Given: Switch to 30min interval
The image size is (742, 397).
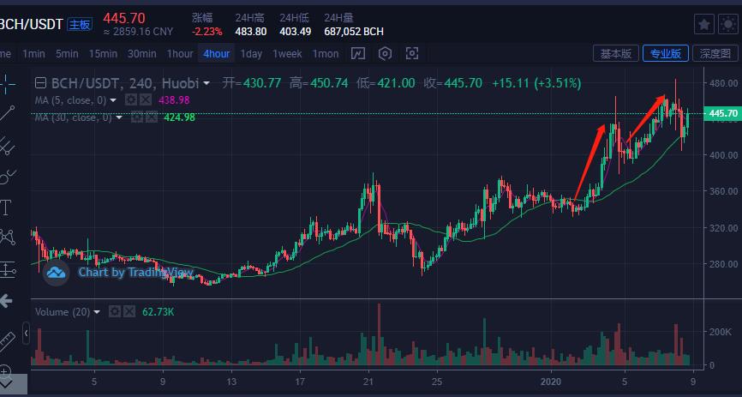Looking at the screenshot, I should (141, 54).
